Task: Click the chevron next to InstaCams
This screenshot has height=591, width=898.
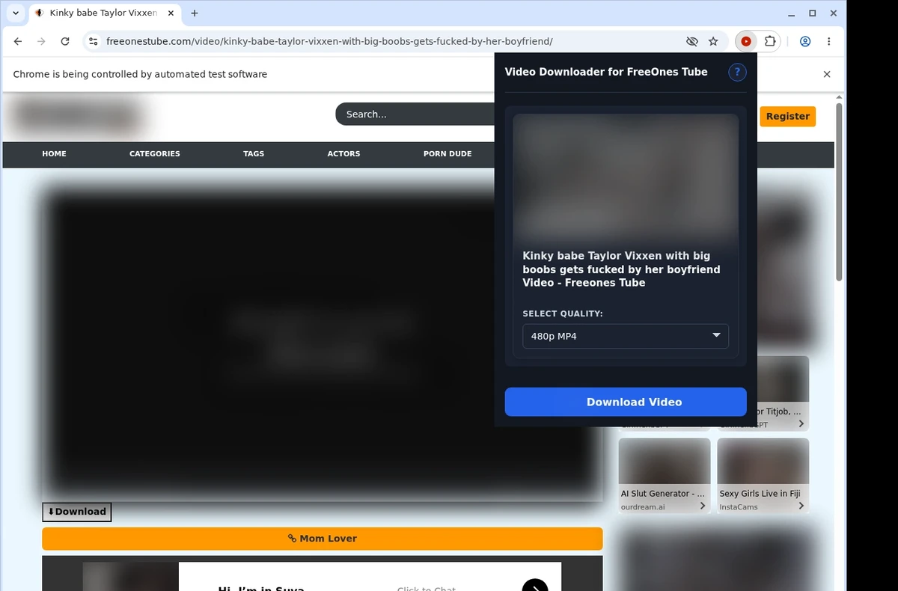Action: (801, 506)
